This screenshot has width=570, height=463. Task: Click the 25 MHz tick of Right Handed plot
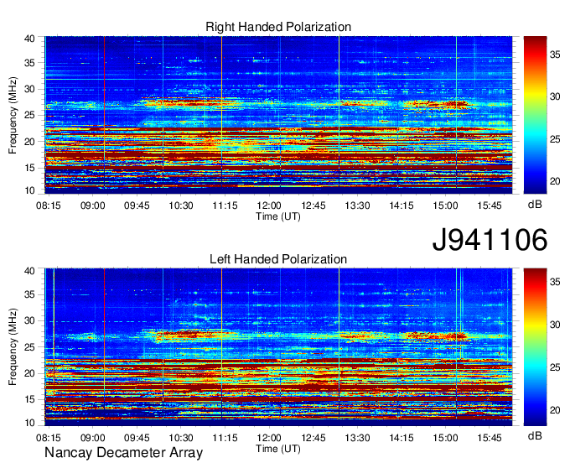click(30, 115)
